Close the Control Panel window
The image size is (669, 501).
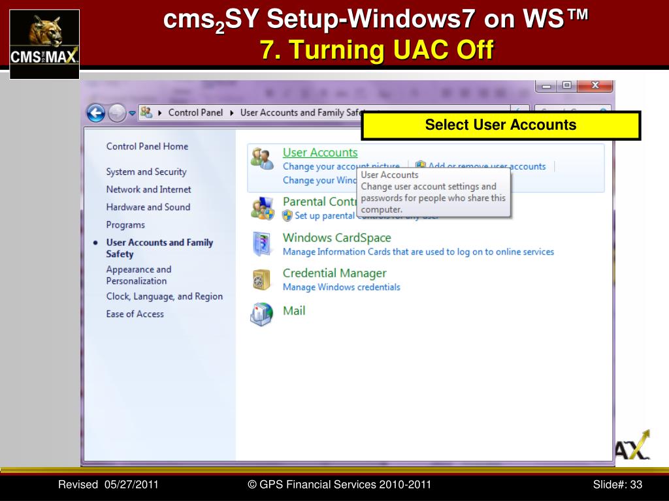[x=595, y=85]
